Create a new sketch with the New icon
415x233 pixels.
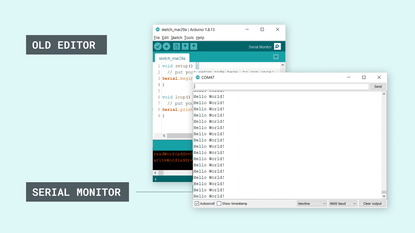pyautogui.click(x=176, y=46)
